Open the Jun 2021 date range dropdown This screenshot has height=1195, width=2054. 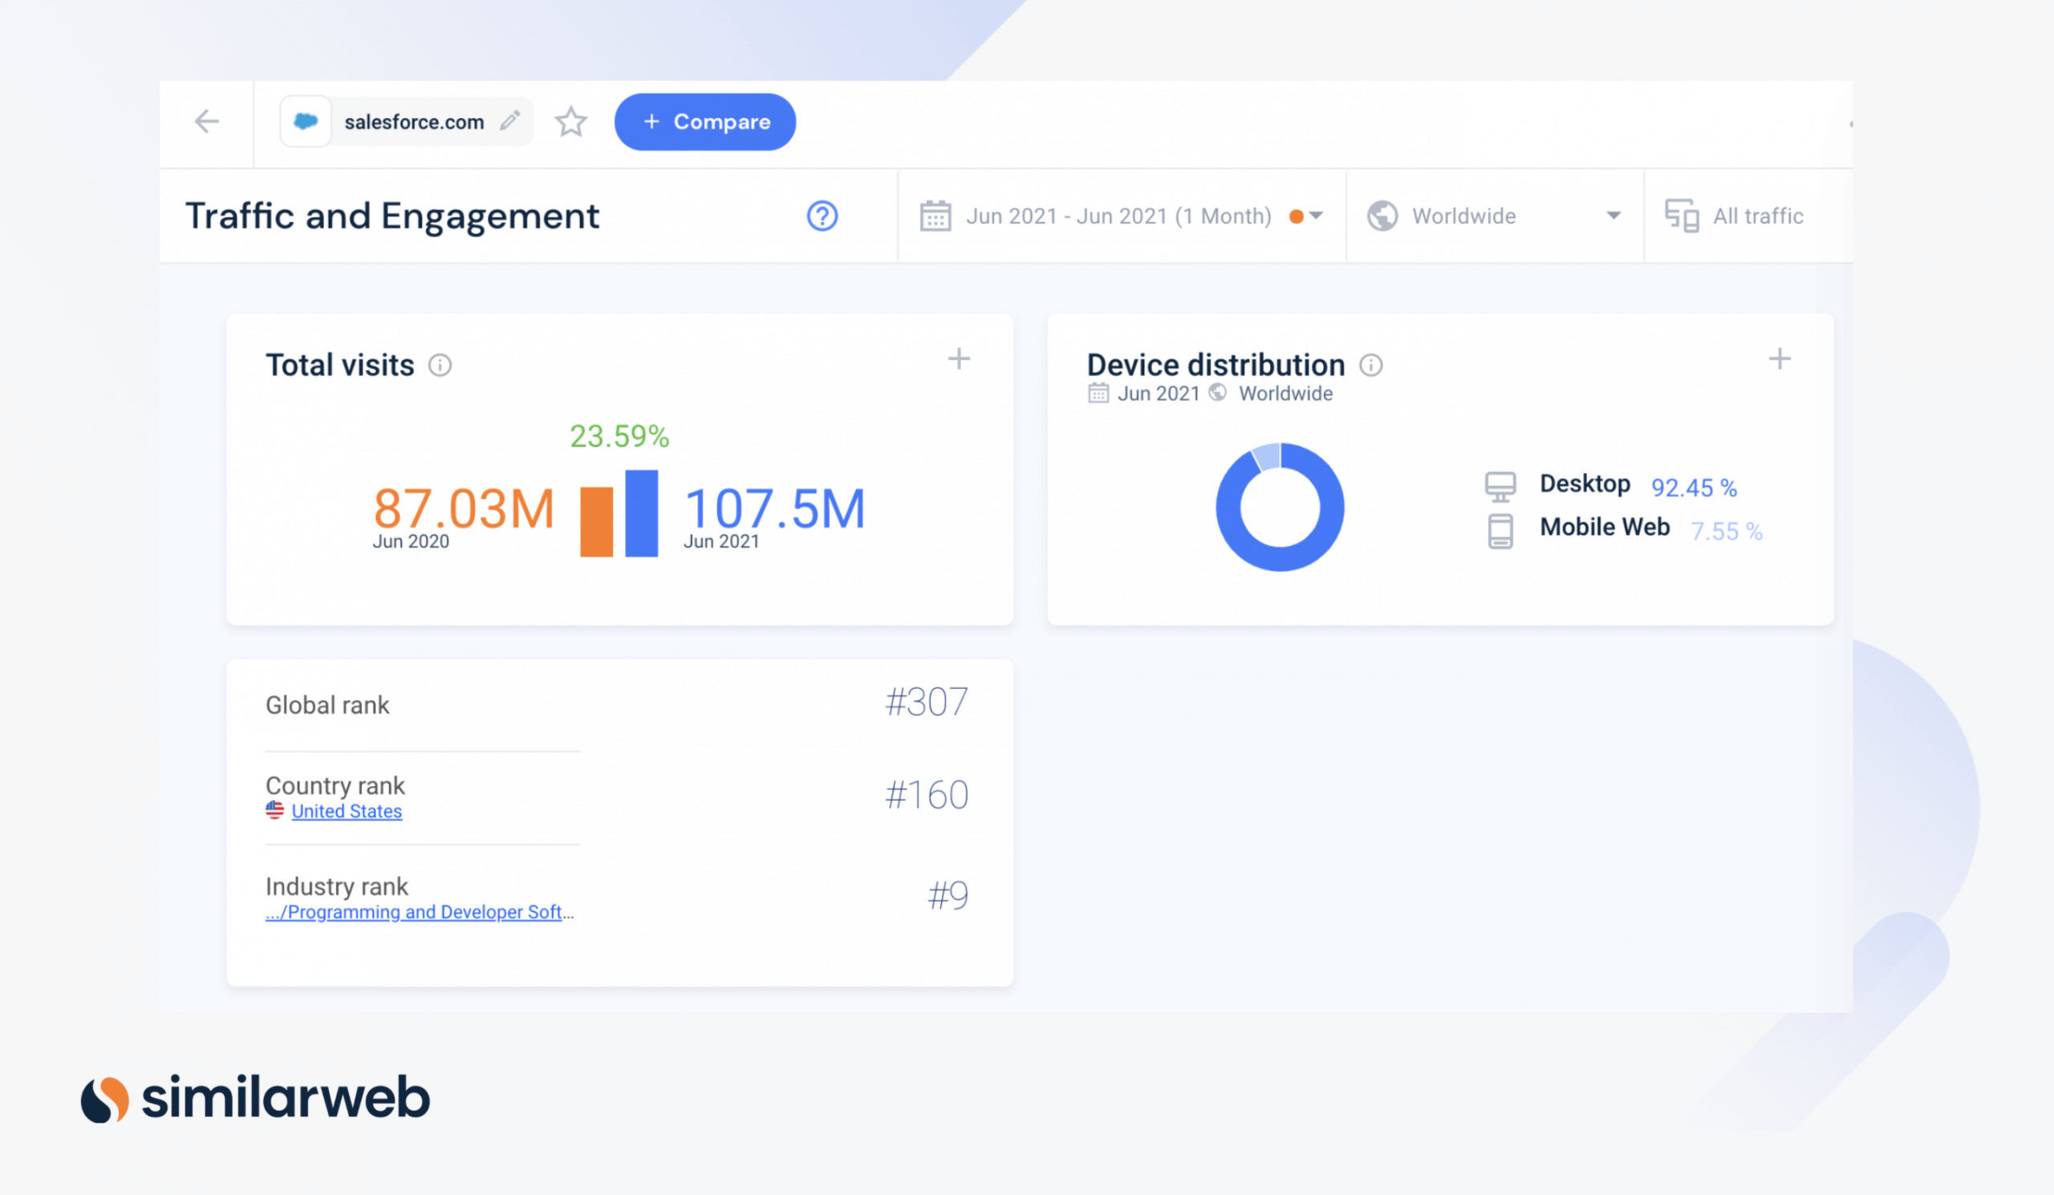1118,216
